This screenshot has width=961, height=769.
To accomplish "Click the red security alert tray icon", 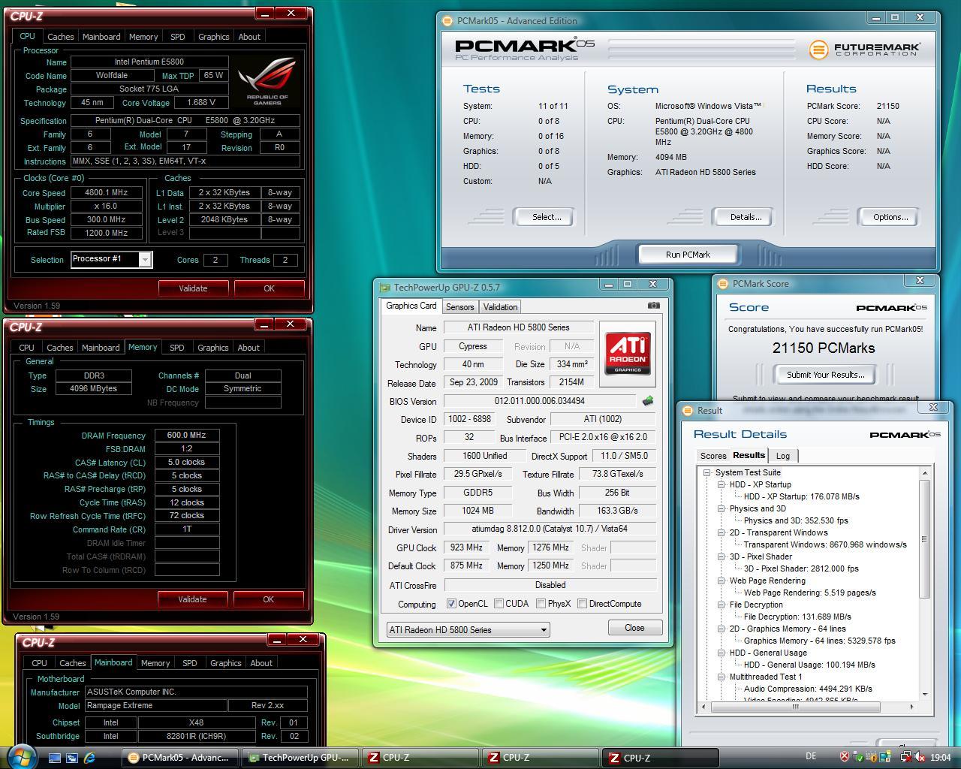I will 844,757.
